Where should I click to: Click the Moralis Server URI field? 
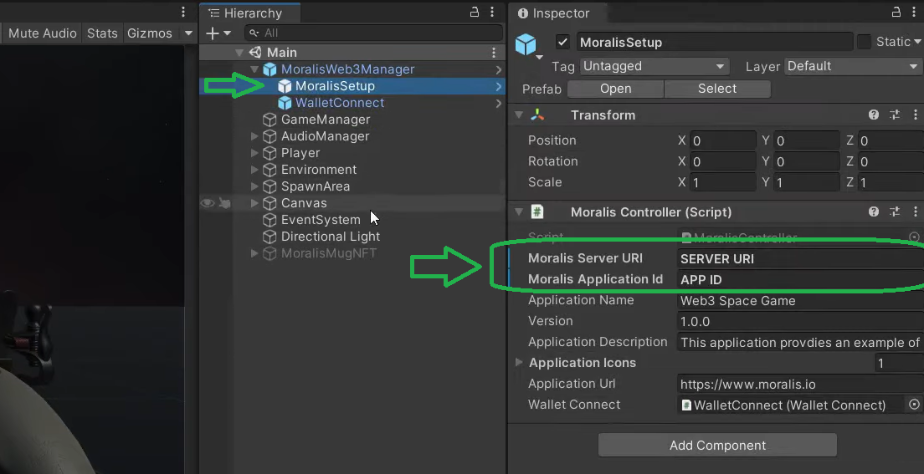pyautogui.click(x=800, y=259)
